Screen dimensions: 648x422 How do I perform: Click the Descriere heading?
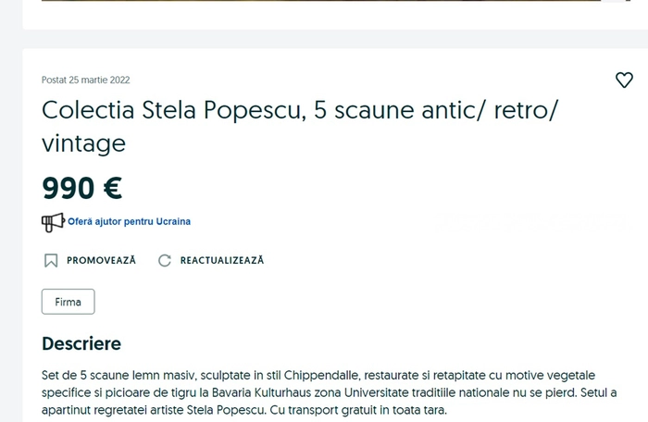click(81, 343)
